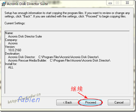Close the Acronis Disk Director Suite dialog
The image size is (136, 112).
click(127, 3)
